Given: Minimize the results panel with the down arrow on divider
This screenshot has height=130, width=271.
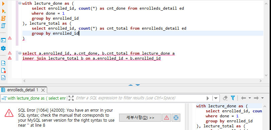Looking at the screenshot, I should pos(138,85).
